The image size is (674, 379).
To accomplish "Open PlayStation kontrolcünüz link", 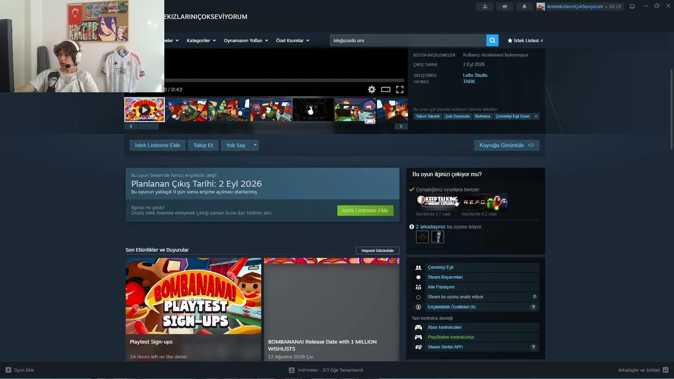I will 451,337.
